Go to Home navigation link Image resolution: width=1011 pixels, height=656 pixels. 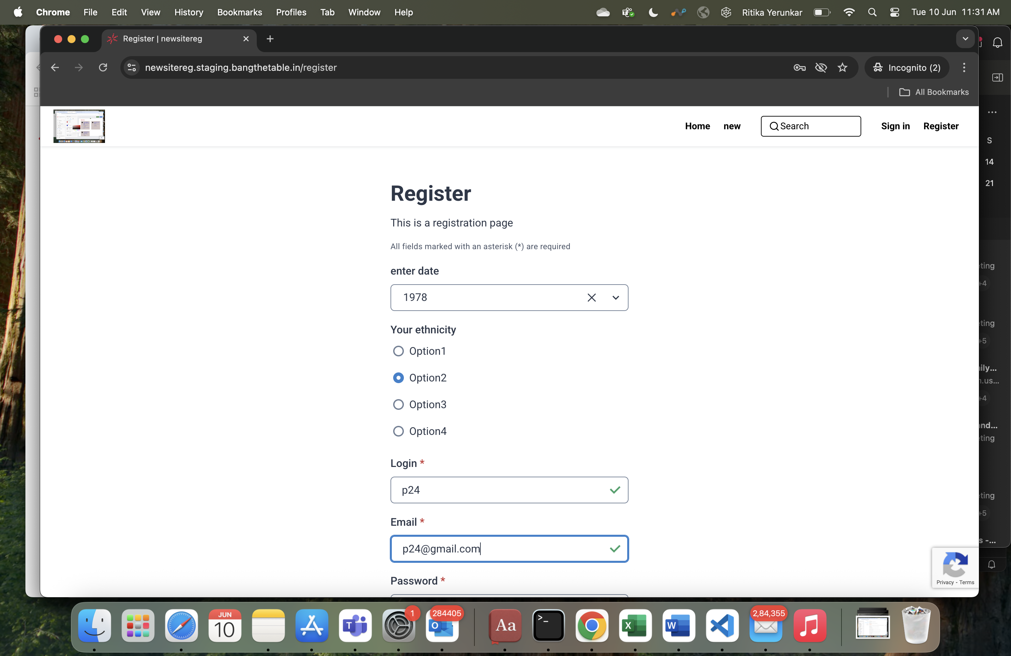(697, 126)
